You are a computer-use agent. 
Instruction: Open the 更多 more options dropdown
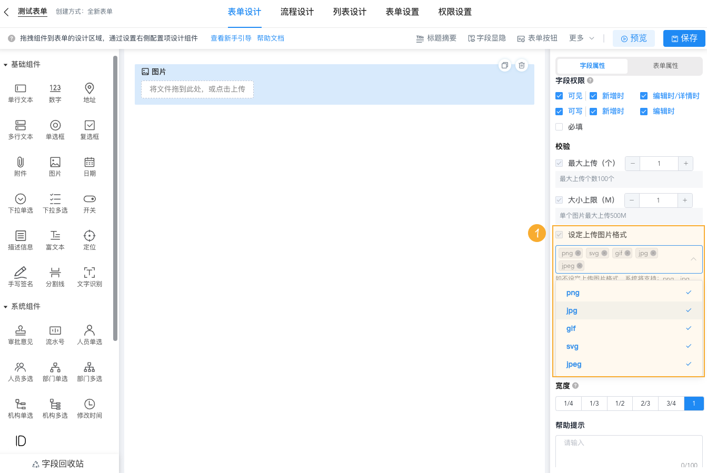click(x=577, y=38)
